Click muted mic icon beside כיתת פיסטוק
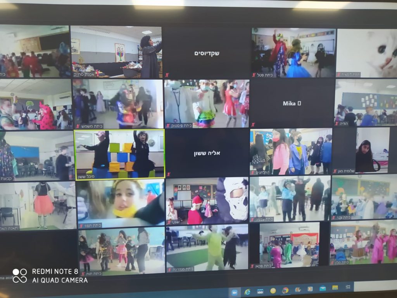Screen dimensions: 397x298 tap(168, 125)
